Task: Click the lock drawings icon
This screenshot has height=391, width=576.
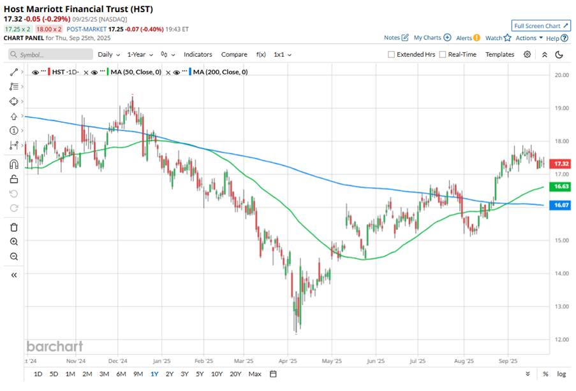Action: 14,179
